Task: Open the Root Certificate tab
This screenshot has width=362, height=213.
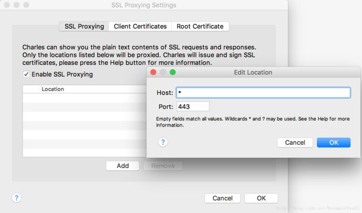Action: tap(200, 27)
